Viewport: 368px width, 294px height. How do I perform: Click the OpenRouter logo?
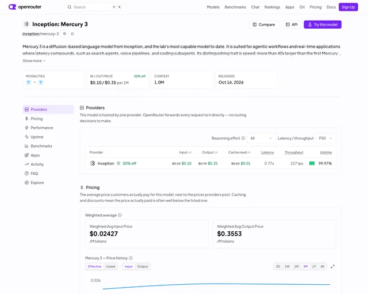click(x=25, y=7)
